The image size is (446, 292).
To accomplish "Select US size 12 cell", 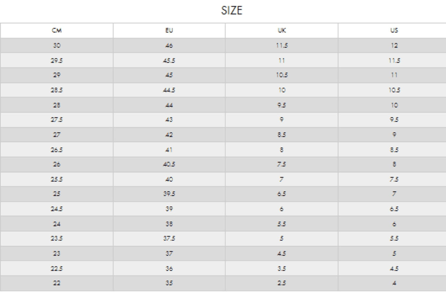I will [x=394, y=46].
